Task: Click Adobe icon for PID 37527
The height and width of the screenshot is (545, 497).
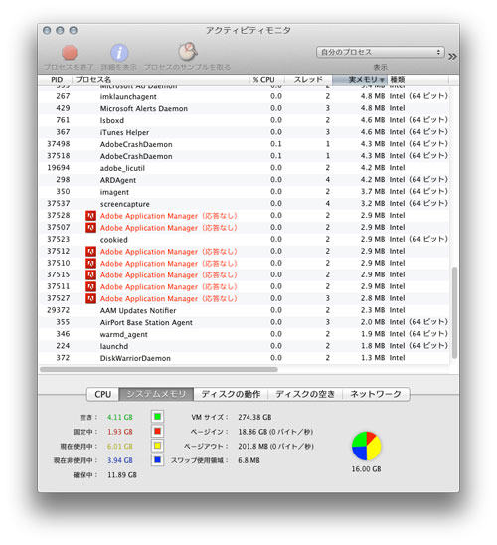Action: click(90, 298)
